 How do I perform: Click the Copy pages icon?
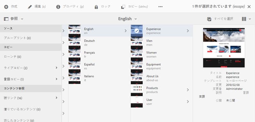point(123,7)
